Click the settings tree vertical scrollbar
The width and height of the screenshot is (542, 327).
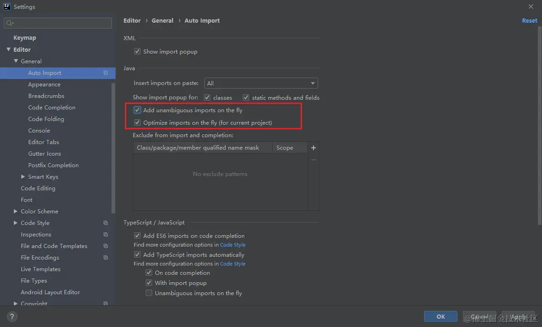pos(113,147)
